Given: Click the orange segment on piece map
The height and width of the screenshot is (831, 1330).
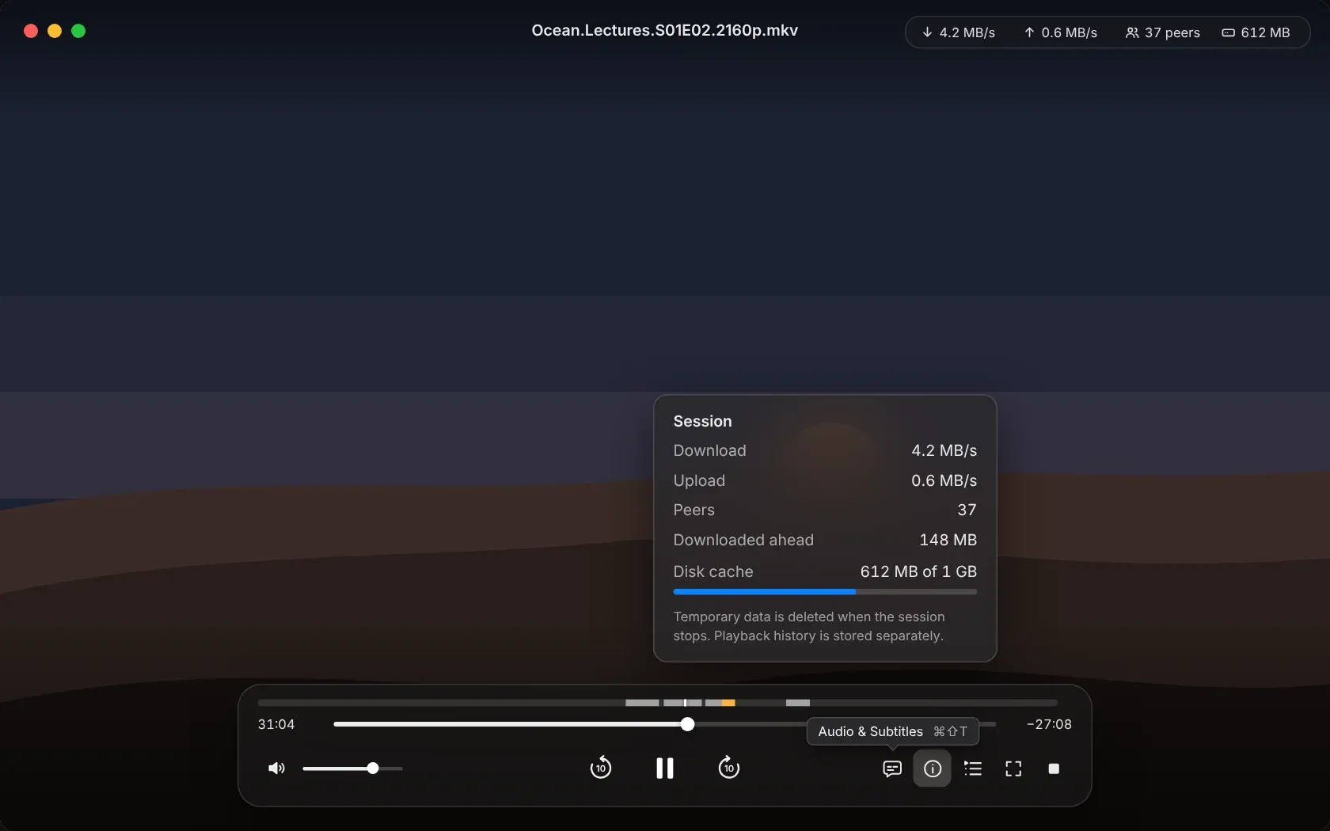Looking at the screenshot, I should pyautogui.click(x=728, y=703).
